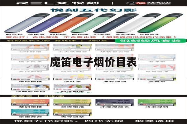Open the C味鲜橙 pod box
The height and width of the screenshot is (124, 187).
pos(30,47)
